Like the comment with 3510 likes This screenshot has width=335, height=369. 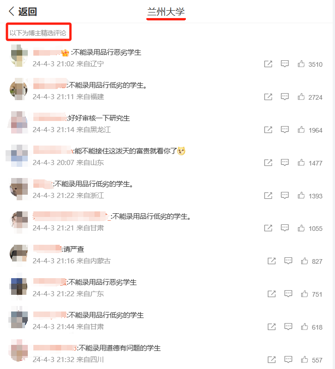tap(301, 64)
